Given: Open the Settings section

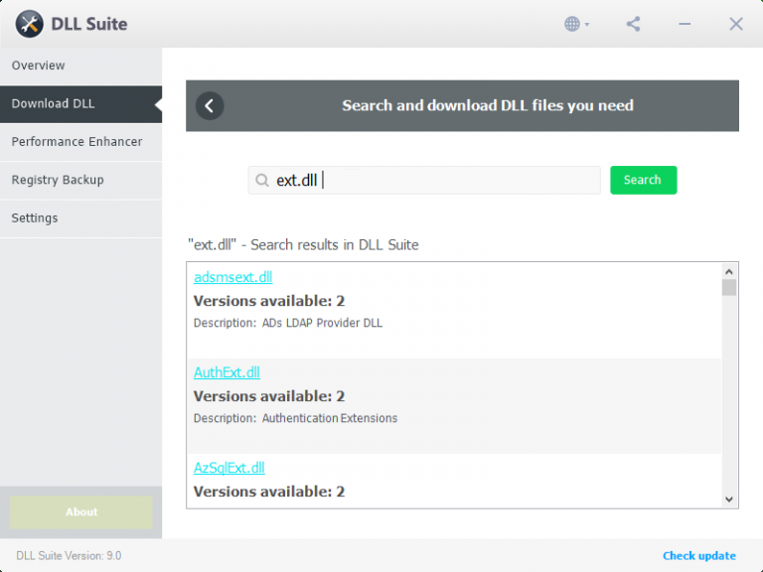Looking at the screenshot, I should coord(80,217).
